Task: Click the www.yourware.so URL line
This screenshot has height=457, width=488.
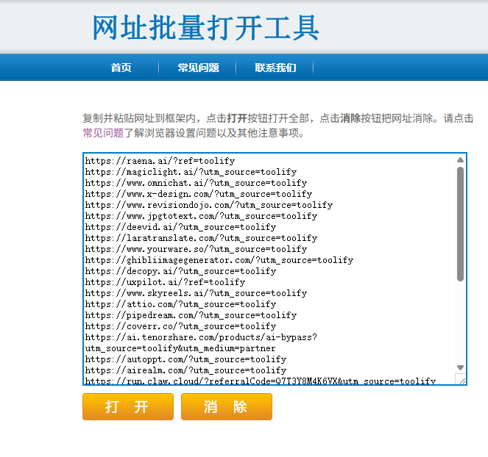Action: [196, 249]
